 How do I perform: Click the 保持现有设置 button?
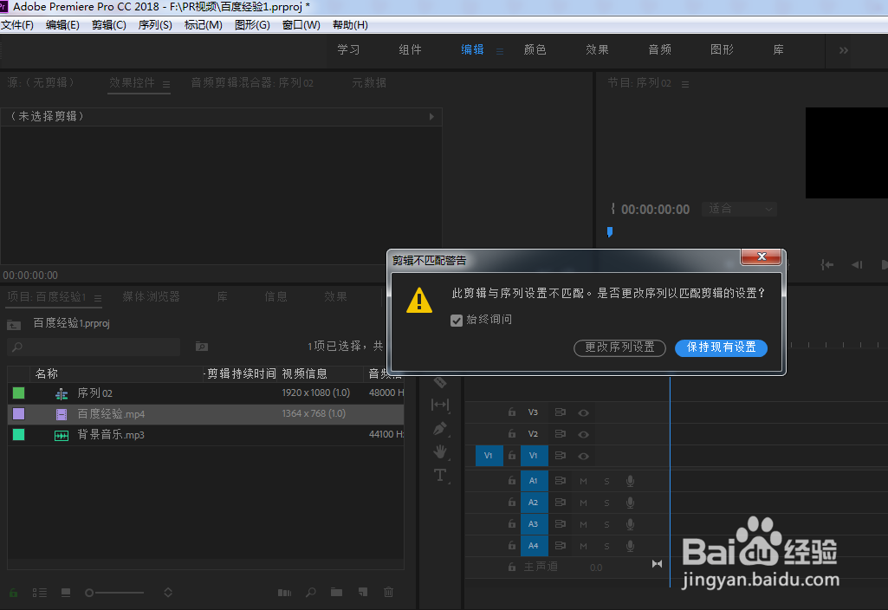721,347
